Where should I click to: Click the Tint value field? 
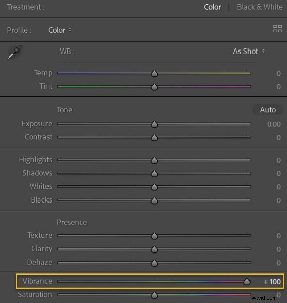click(278, 87)
